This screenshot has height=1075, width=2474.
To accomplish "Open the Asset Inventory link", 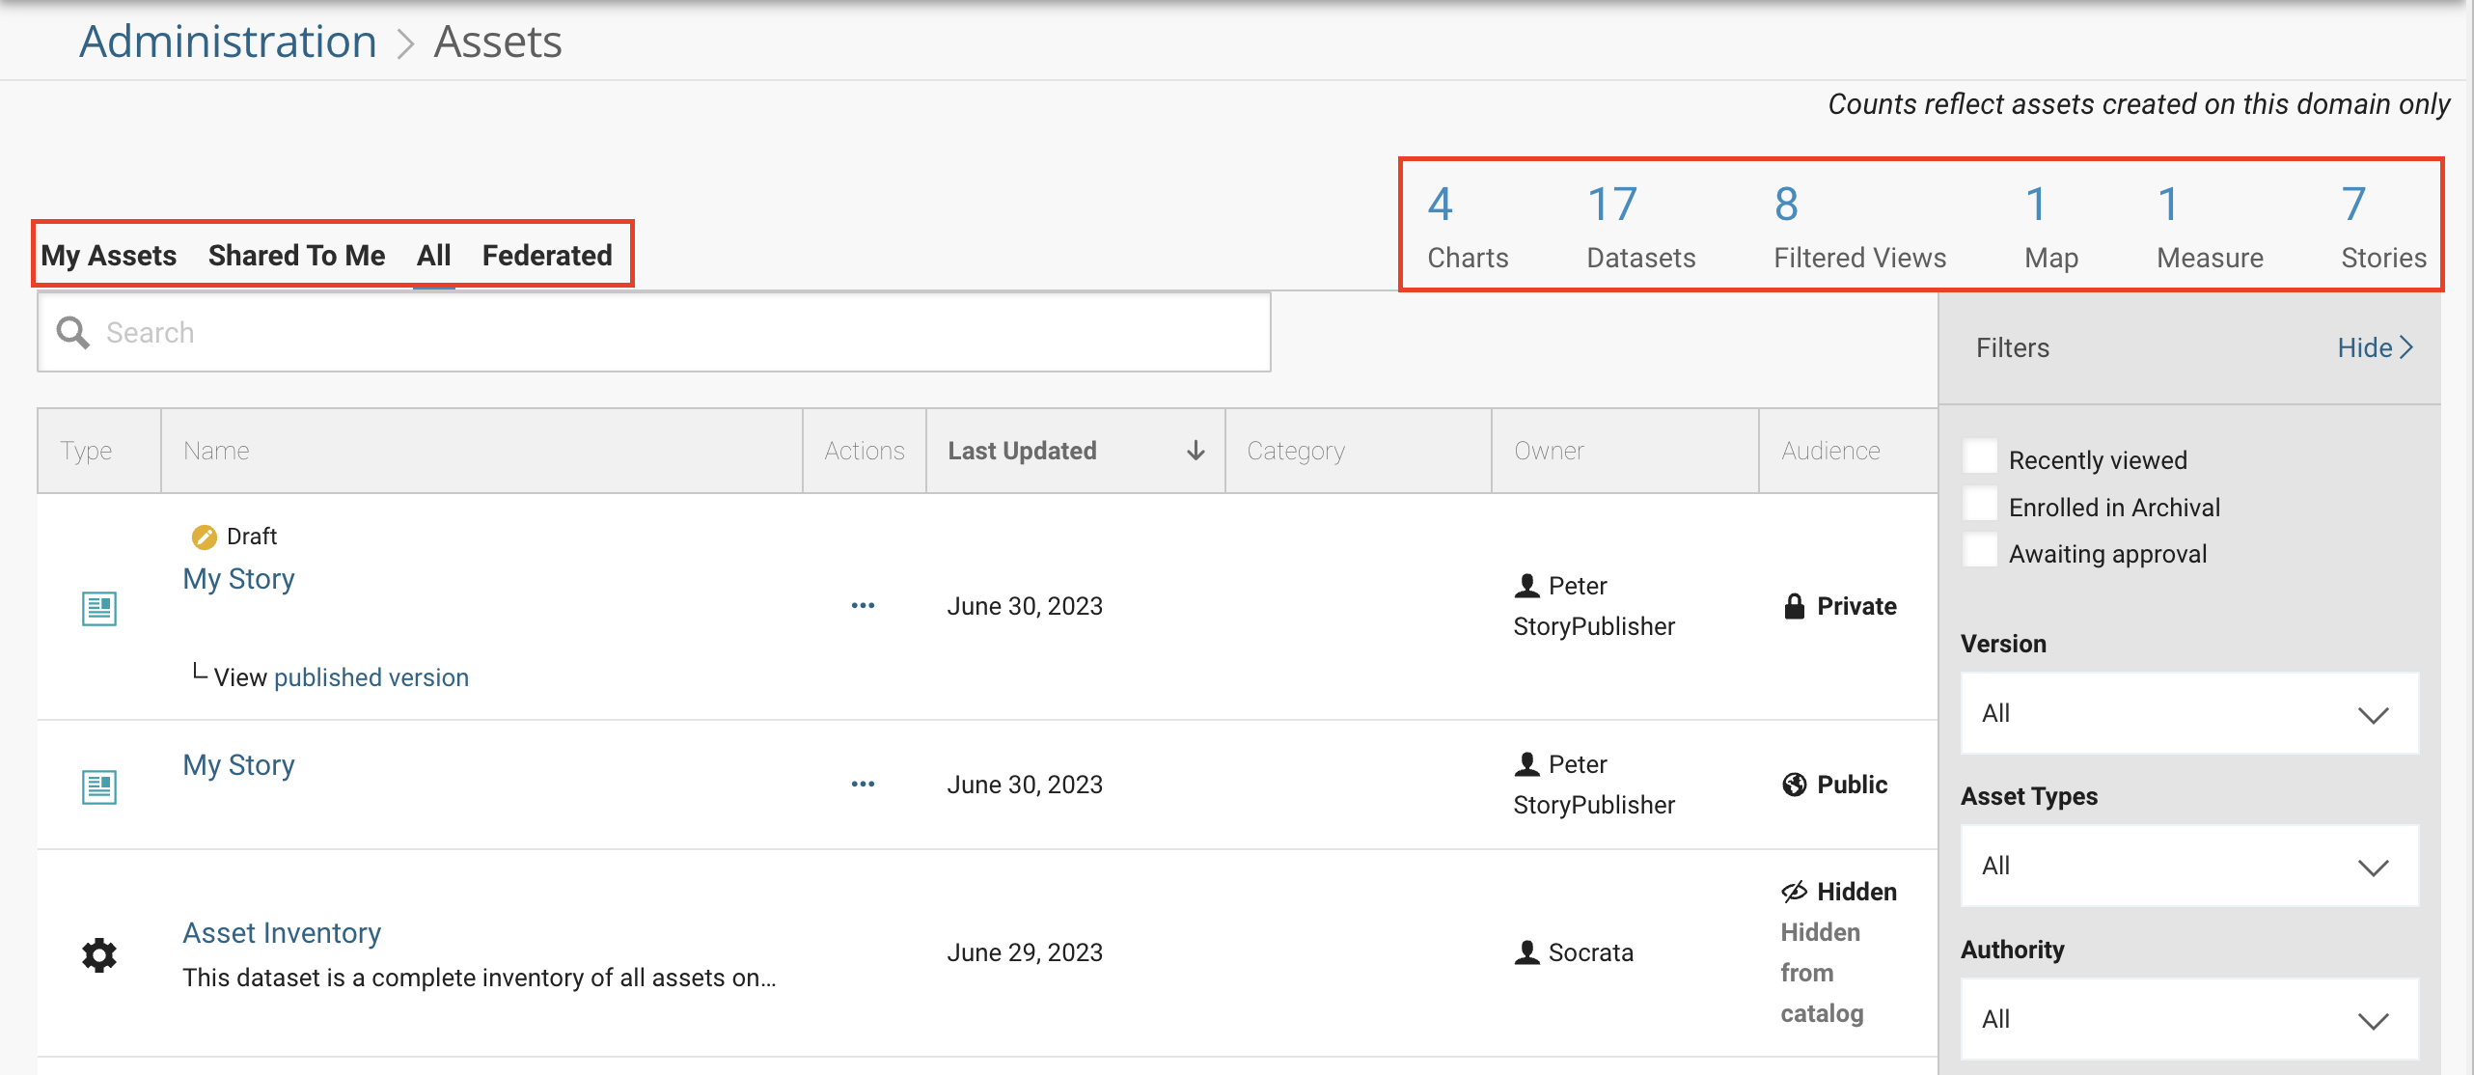I will tap(282, 933).
